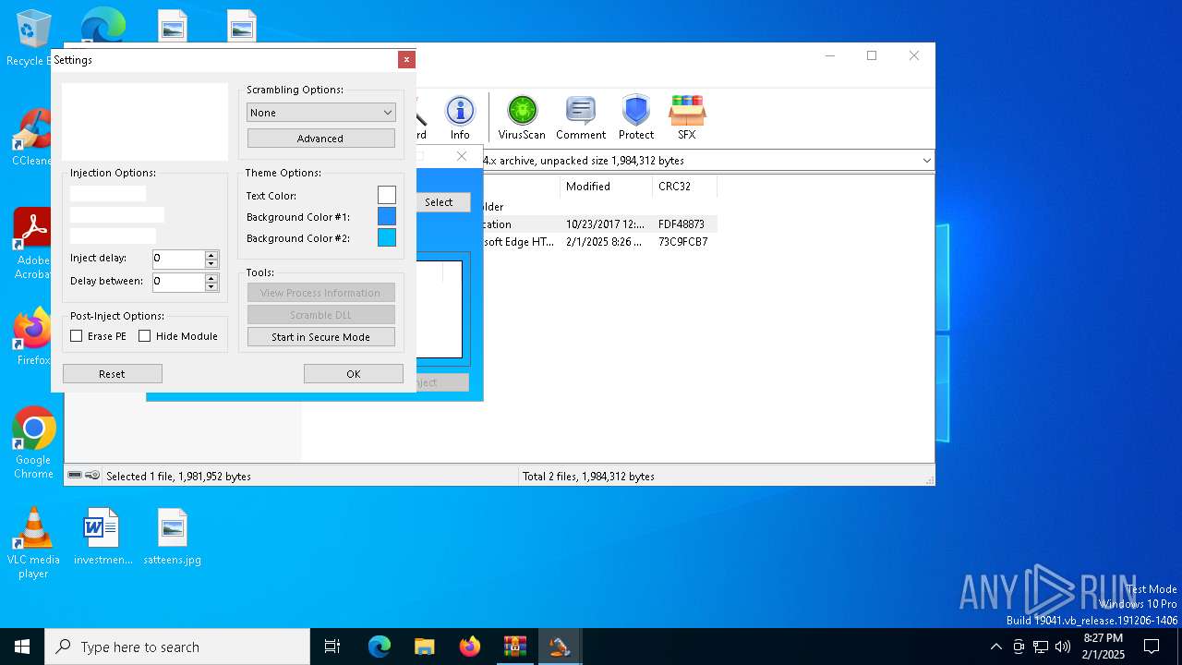Open Google Chrome desktop shortcut
The width and height of the screenshot is (1182, 665).
pyautogui.click(x=33, y=443)
